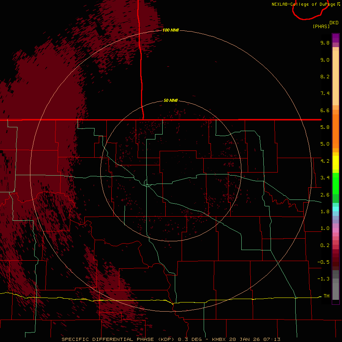Viewport: 342px width, 342px height.
Task: Click the yellow swatch in the color bar
Action: (336, 163)
